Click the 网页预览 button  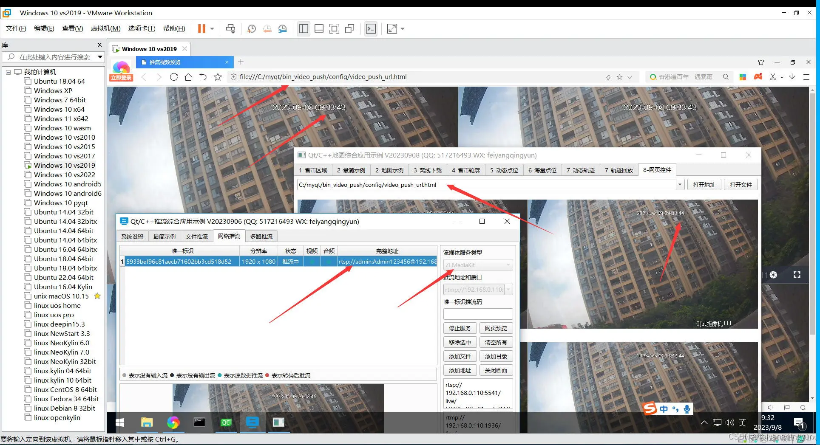496,328
